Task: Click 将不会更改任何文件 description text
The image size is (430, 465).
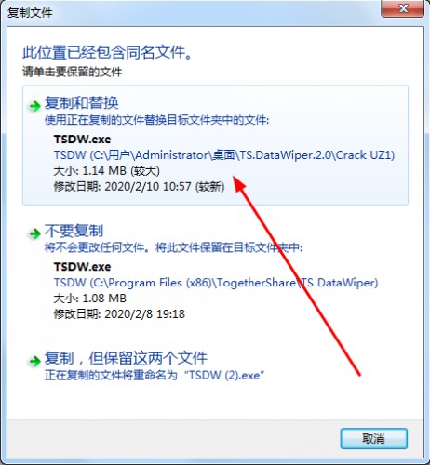Action: click(173, 247)
